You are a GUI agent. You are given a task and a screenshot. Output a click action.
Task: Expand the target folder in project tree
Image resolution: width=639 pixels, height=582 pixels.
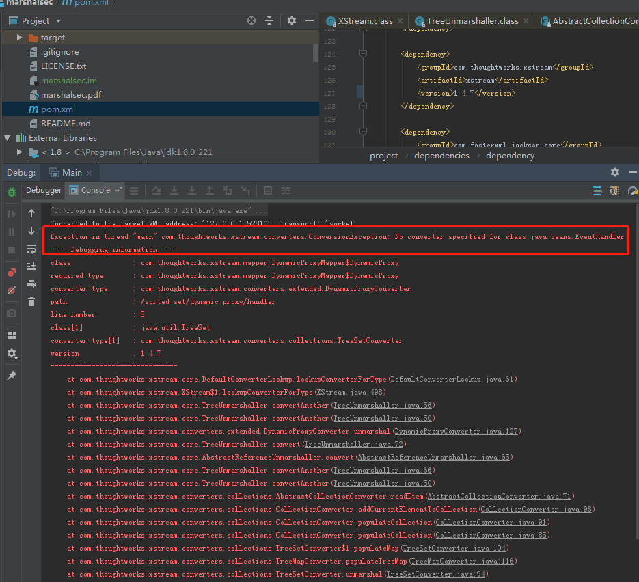coord(20,38)
